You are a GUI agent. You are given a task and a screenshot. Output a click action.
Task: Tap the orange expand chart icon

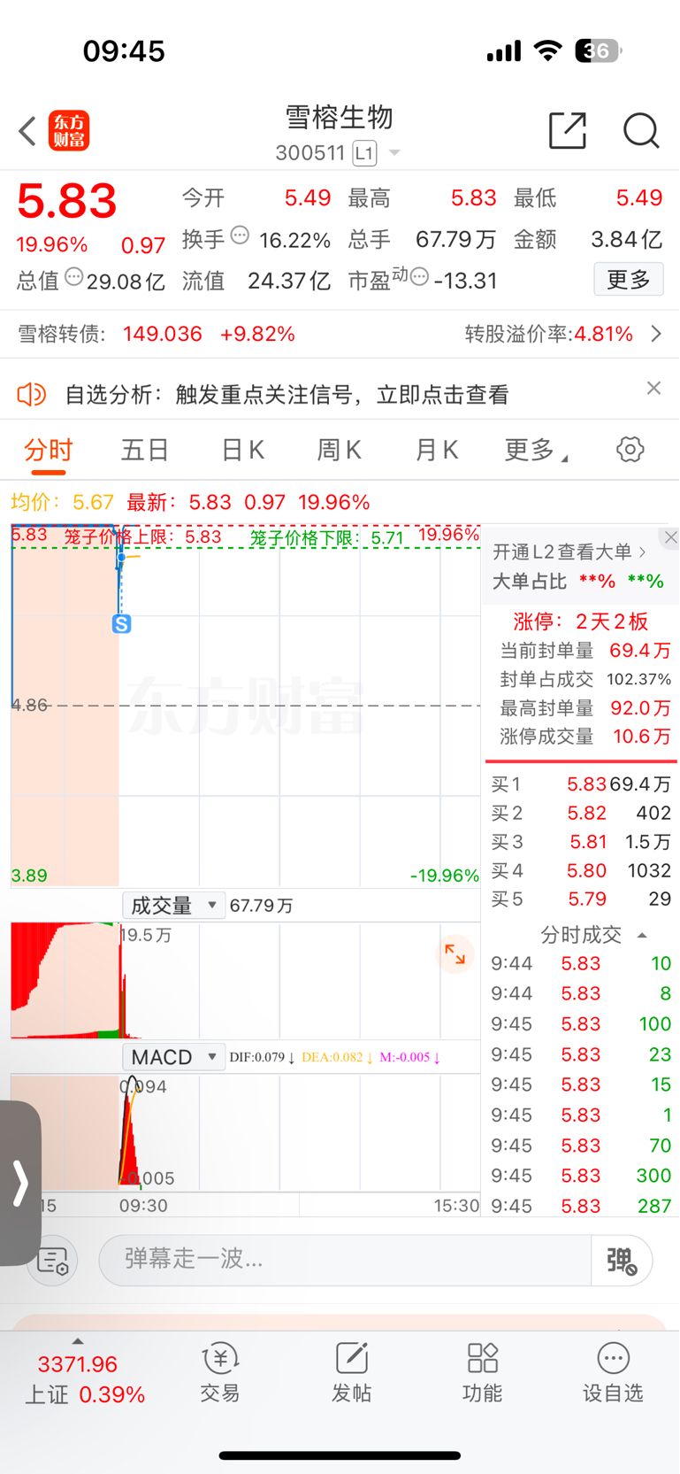[x=455, y=954]
